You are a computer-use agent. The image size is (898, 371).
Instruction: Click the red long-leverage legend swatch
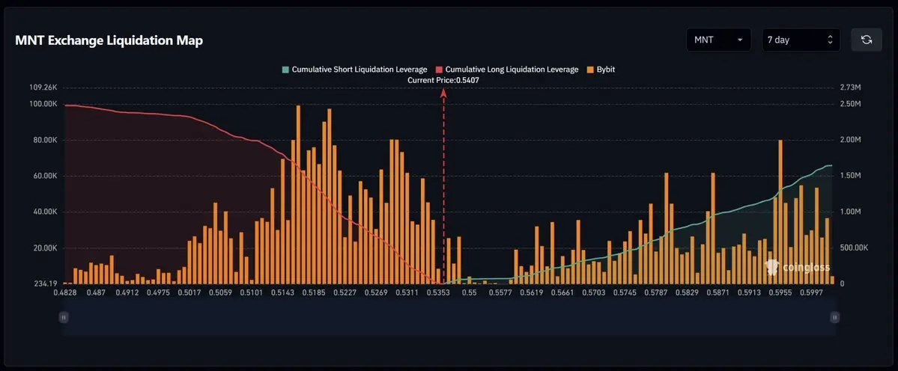(x=439, y=70)
